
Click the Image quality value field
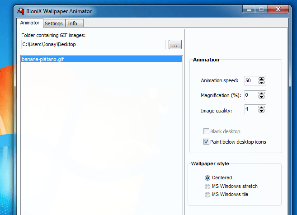point(251,109)
